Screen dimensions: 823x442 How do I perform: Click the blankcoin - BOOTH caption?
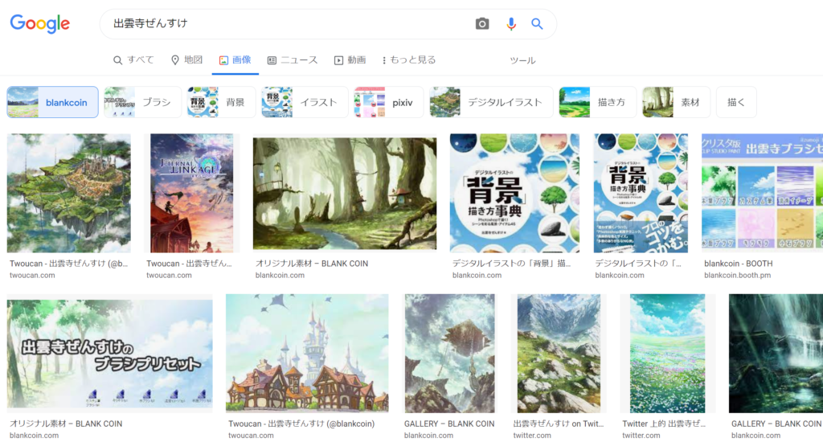coord(738,264)
